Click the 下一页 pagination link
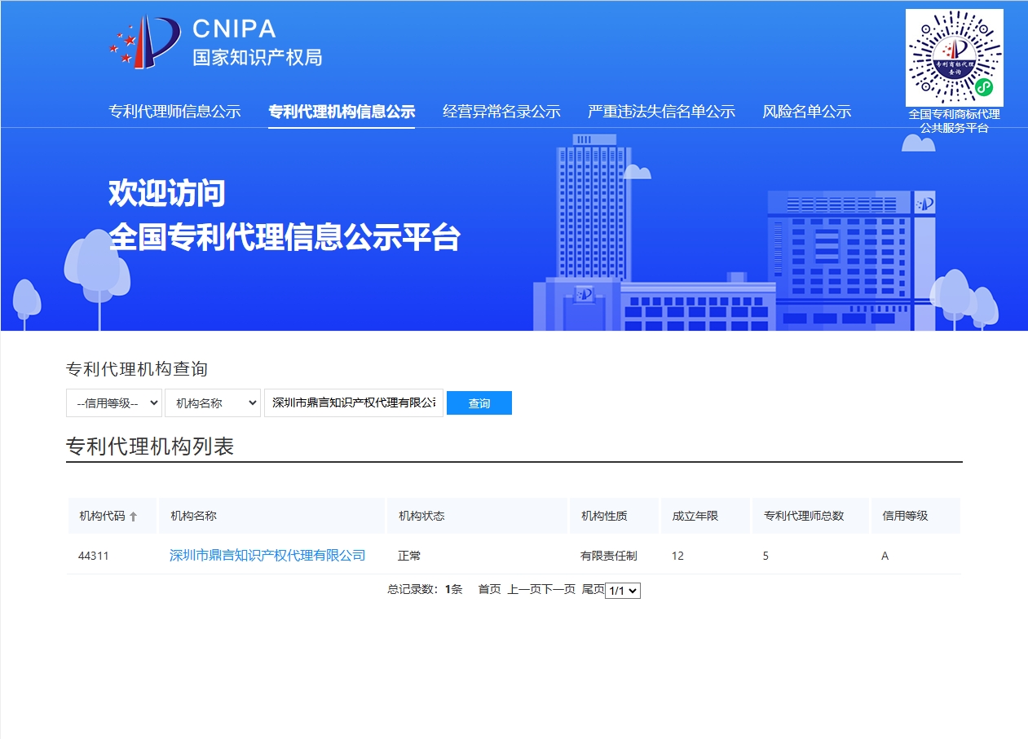The height and width of the screenshot is (739, 1028). (x=559, y=589)
